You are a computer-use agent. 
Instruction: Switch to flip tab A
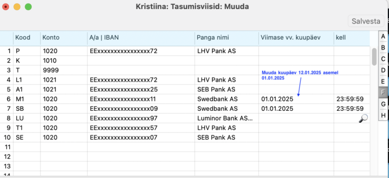(x=383, y=36)
